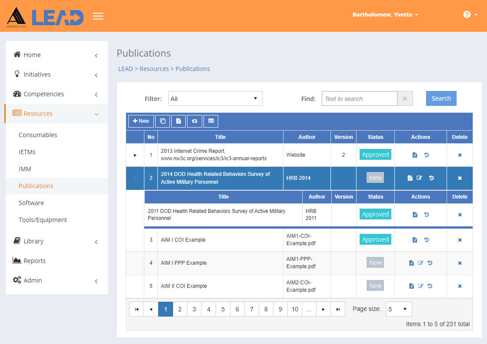Click the New button to add publication
Viewport: 487px width, 344px height.
click(x=141, y=121)
